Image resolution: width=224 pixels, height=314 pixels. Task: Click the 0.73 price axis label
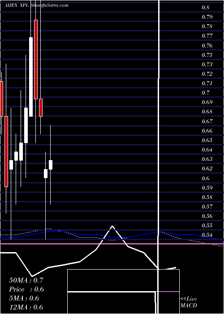click(x=207, y=65)
